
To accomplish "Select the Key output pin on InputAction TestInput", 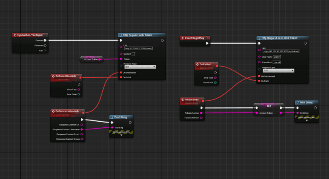I will [45, 50].
